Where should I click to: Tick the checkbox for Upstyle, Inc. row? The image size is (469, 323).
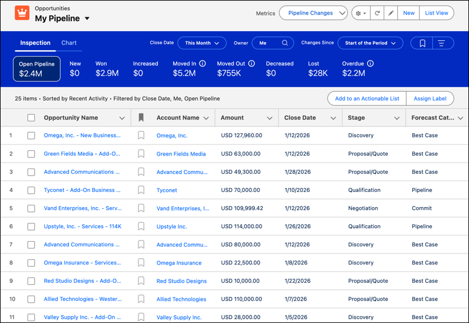pyautogui.click(x=31, y=226)
